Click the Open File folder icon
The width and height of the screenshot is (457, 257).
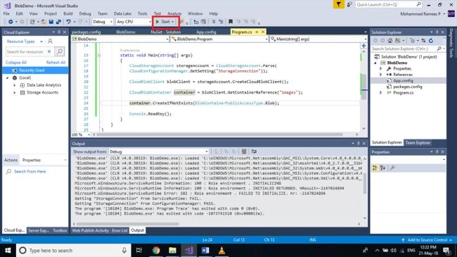click(44, 22)
